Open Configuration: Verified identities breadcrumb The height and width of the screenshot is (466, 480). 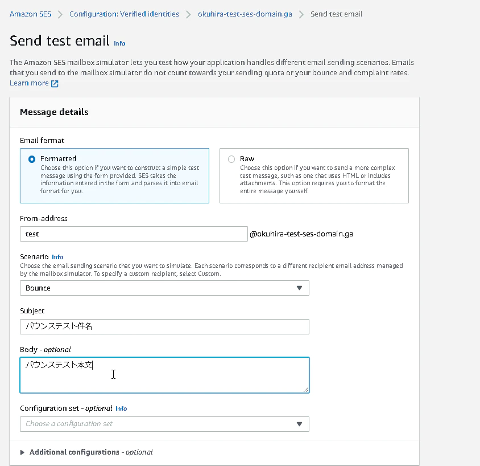[x=124, y=14]
